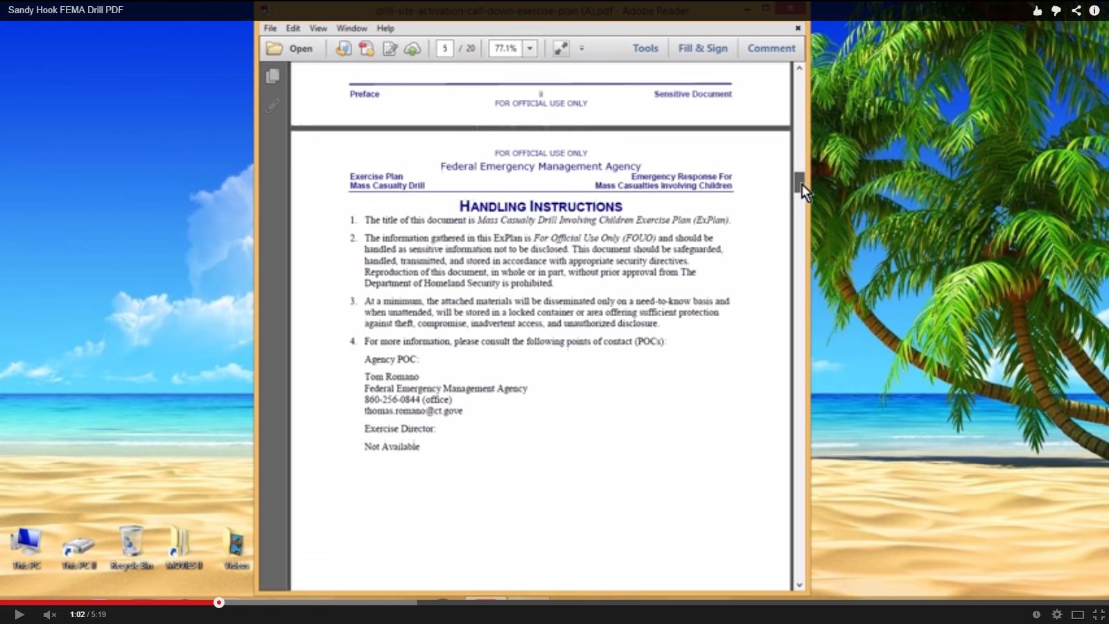This screenshot has height=624, width=1109.
Task: Click the Watch Later clock icon
Action: tap(1036, 614)
